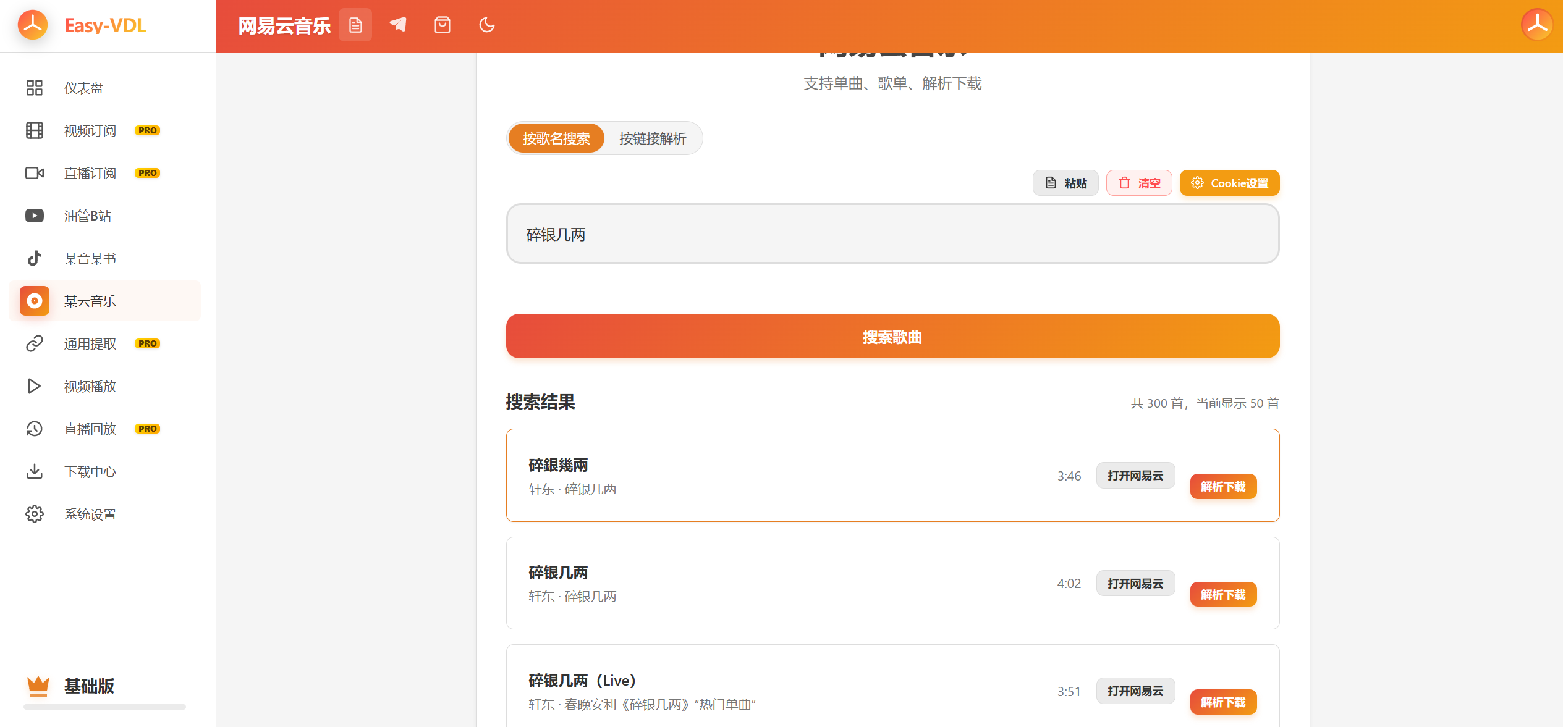Click the 搜索歌曲 button
1563x727 pixels.
892,336
